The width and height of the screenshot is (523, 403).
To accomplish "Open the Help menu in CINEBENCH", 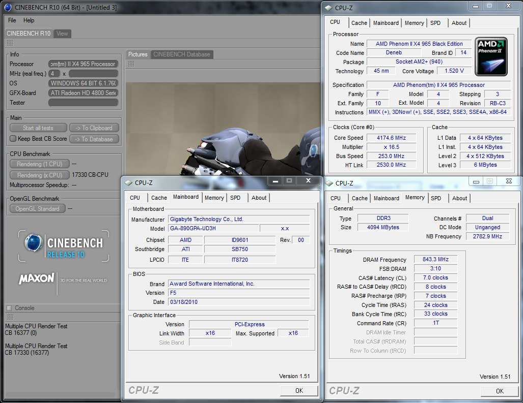I will click(x=29, y=20).
